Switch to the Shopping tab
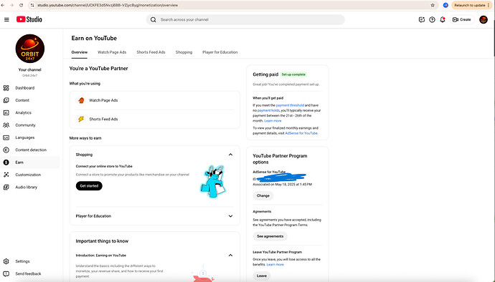The width and height of the screenshot is (495, 282). click(x=184, y=52)
